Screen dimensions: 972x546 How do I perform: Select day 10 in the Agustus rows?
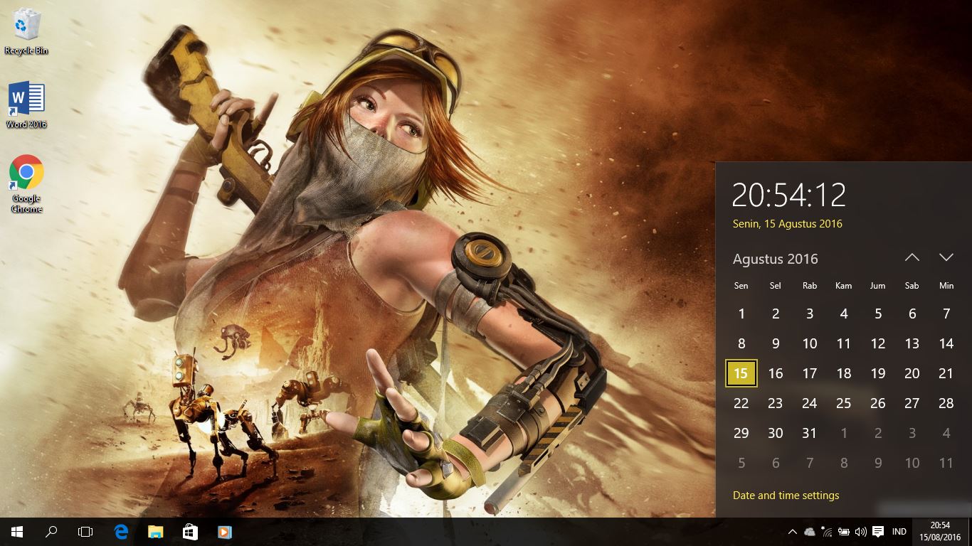[809, 343]
